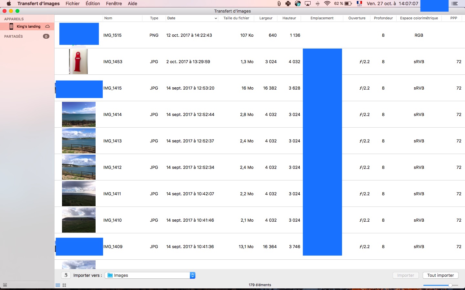The height and width of the screenshot is (290, 465).
Task: Click the '16 Mo' file size
Action: click(247, 88)
